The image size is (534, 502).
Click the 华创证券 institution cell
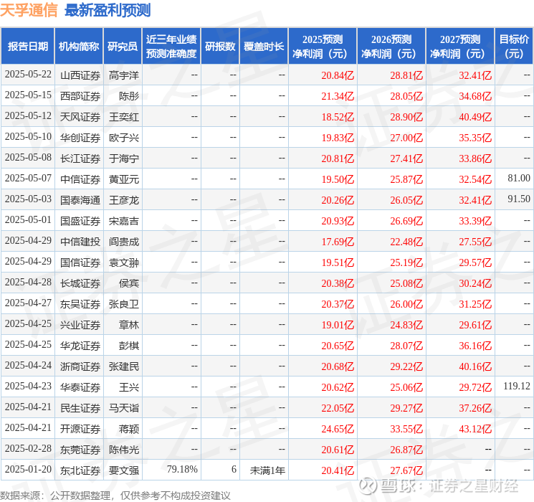click(80, 138)
